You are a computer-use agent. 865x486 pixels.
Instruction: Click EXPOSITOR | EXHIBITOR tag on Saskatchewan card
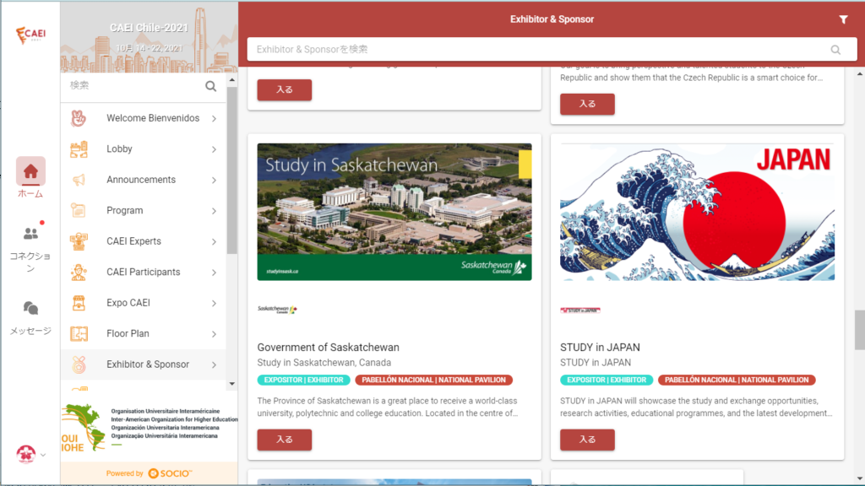(x=303, y=381)
